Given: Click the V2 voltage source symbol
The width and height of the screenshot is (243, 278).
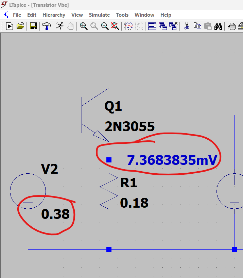Looking at the screenshot, I should click(x=28, y=191).
